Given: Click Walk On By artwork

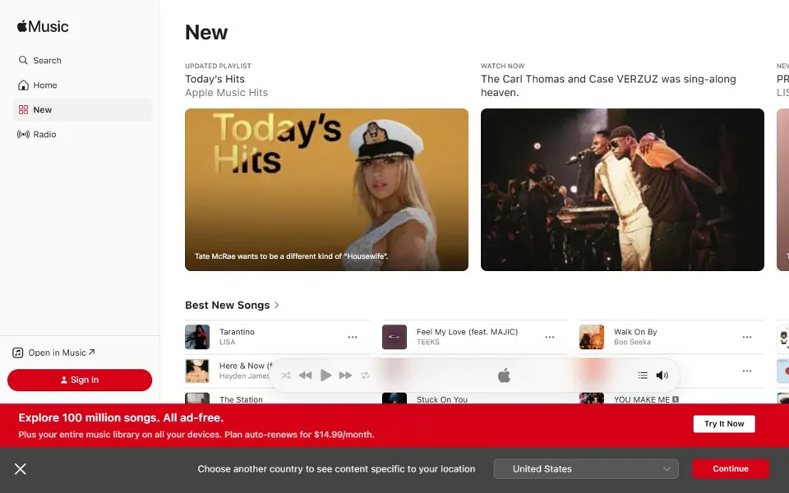Looking at the screenshot, I should coord(592,337).
